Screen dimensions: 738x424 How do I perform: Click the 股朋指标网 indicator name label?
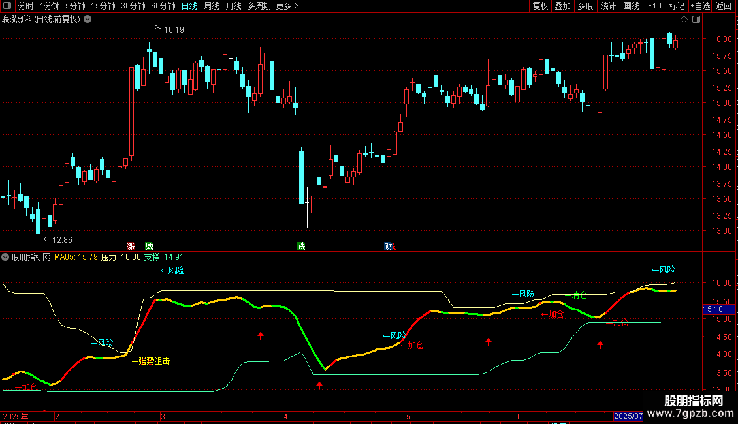coord(31,257)
